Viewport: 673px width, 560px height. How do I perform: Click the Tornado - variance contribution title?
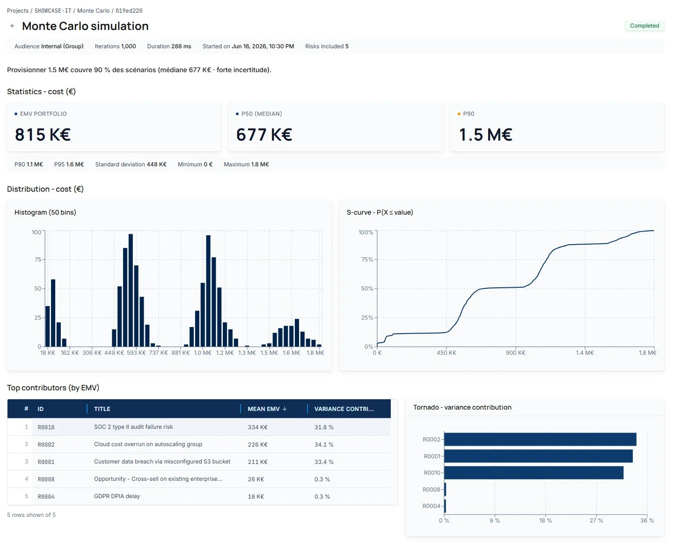click(x=462, y=407)
